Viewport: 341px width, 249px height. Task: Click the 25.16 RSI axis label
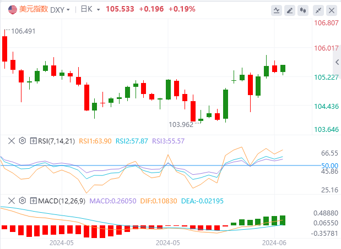(329, 190)
